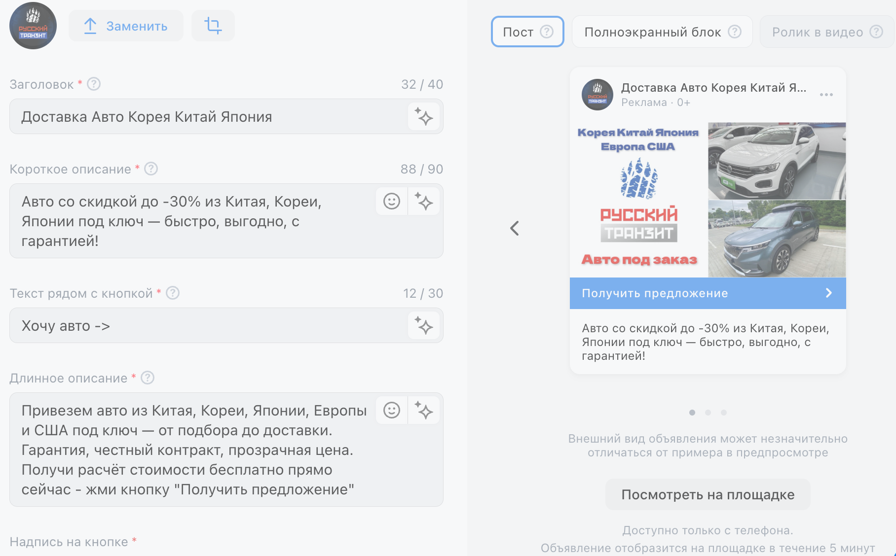Click Получить предложение button in preview
Image resolution: width=896 pixels, height=556 pixels.
708,293
